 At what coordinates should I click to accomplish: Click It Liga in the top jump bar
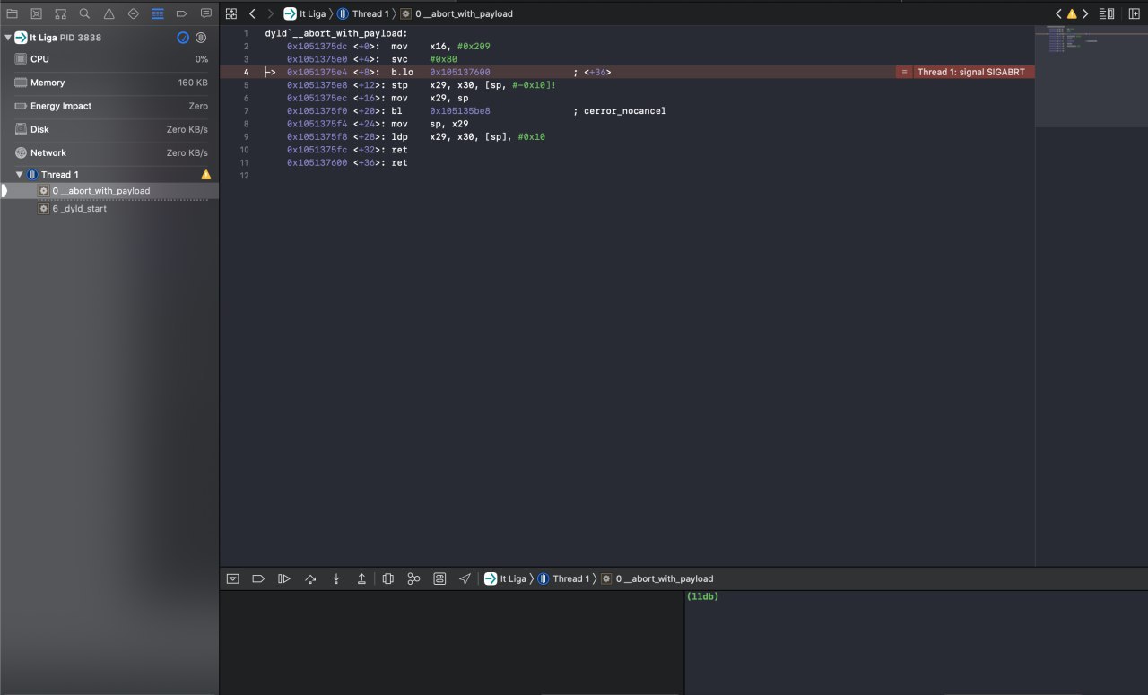(305, 14)
